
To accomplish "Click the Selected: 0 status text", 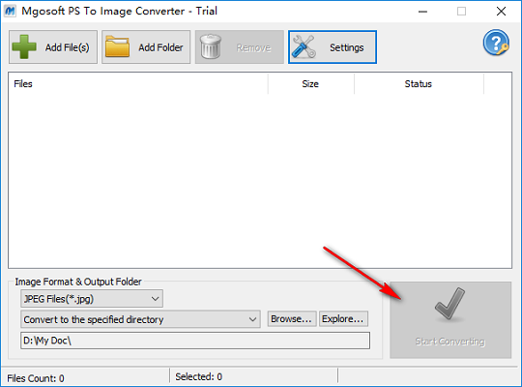I will point(199,376).
